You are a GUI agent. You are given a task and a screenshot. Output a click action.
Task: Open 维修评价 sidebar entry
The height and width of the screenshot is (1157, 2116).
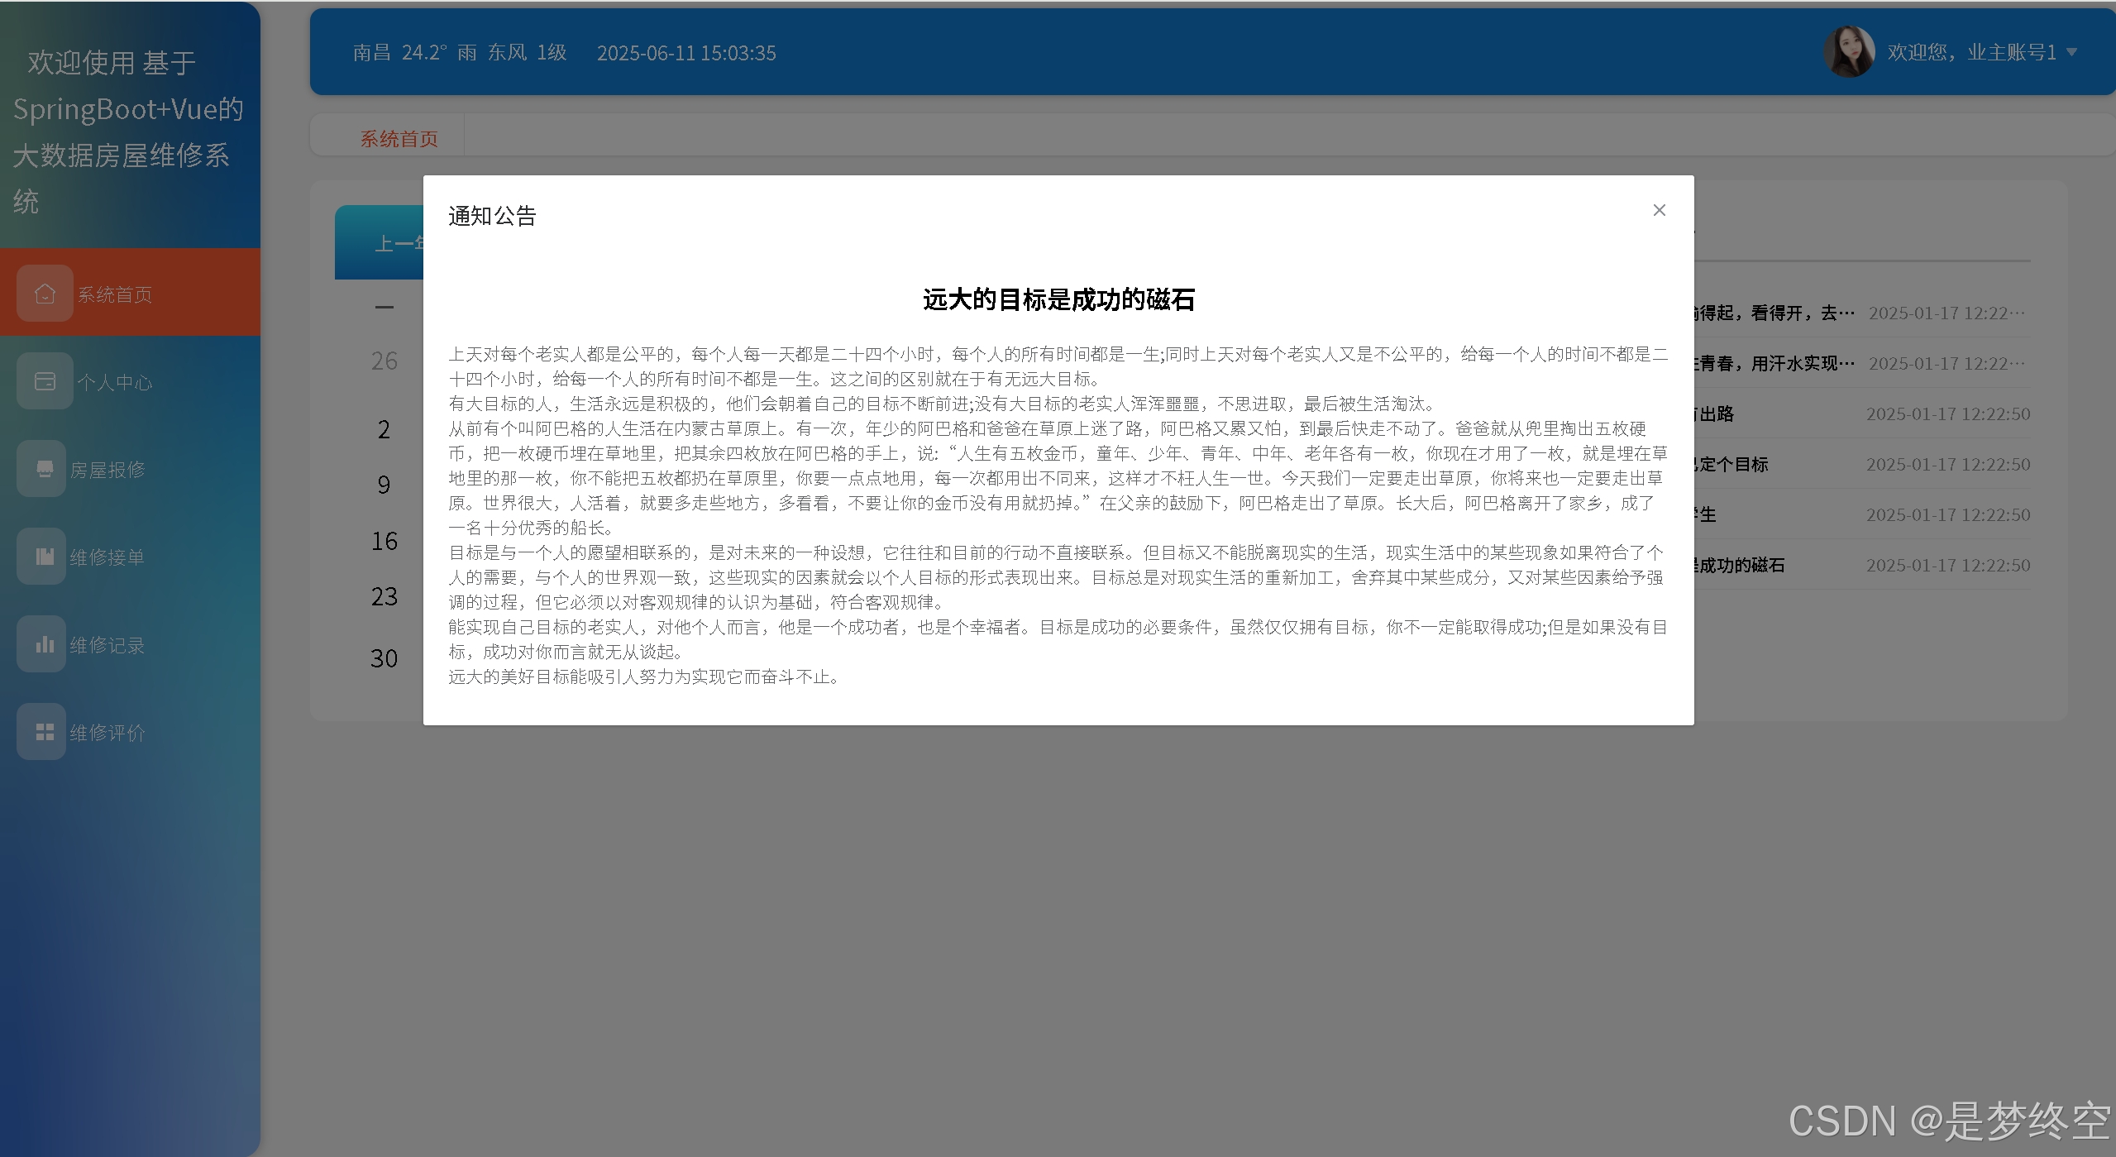[107, 733]
